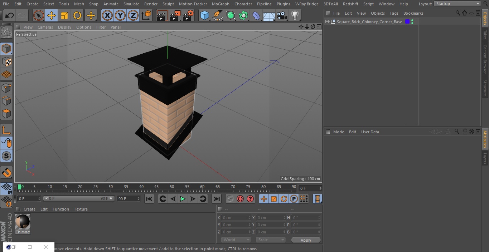Viewport: 489px width, 252px height.
Task: Add a camera object
Action: 282,16
